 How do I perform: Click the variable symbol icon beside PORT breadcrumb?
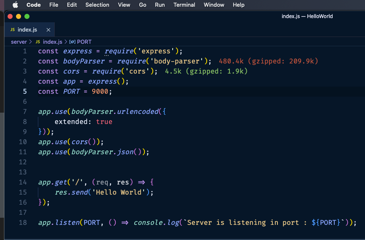pyautogui.click(x=72, y=42)
